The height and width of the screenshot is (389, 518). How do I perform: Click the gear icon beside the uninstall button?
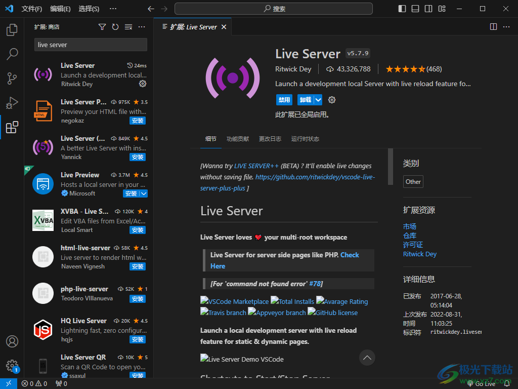[x=332, y=100]
